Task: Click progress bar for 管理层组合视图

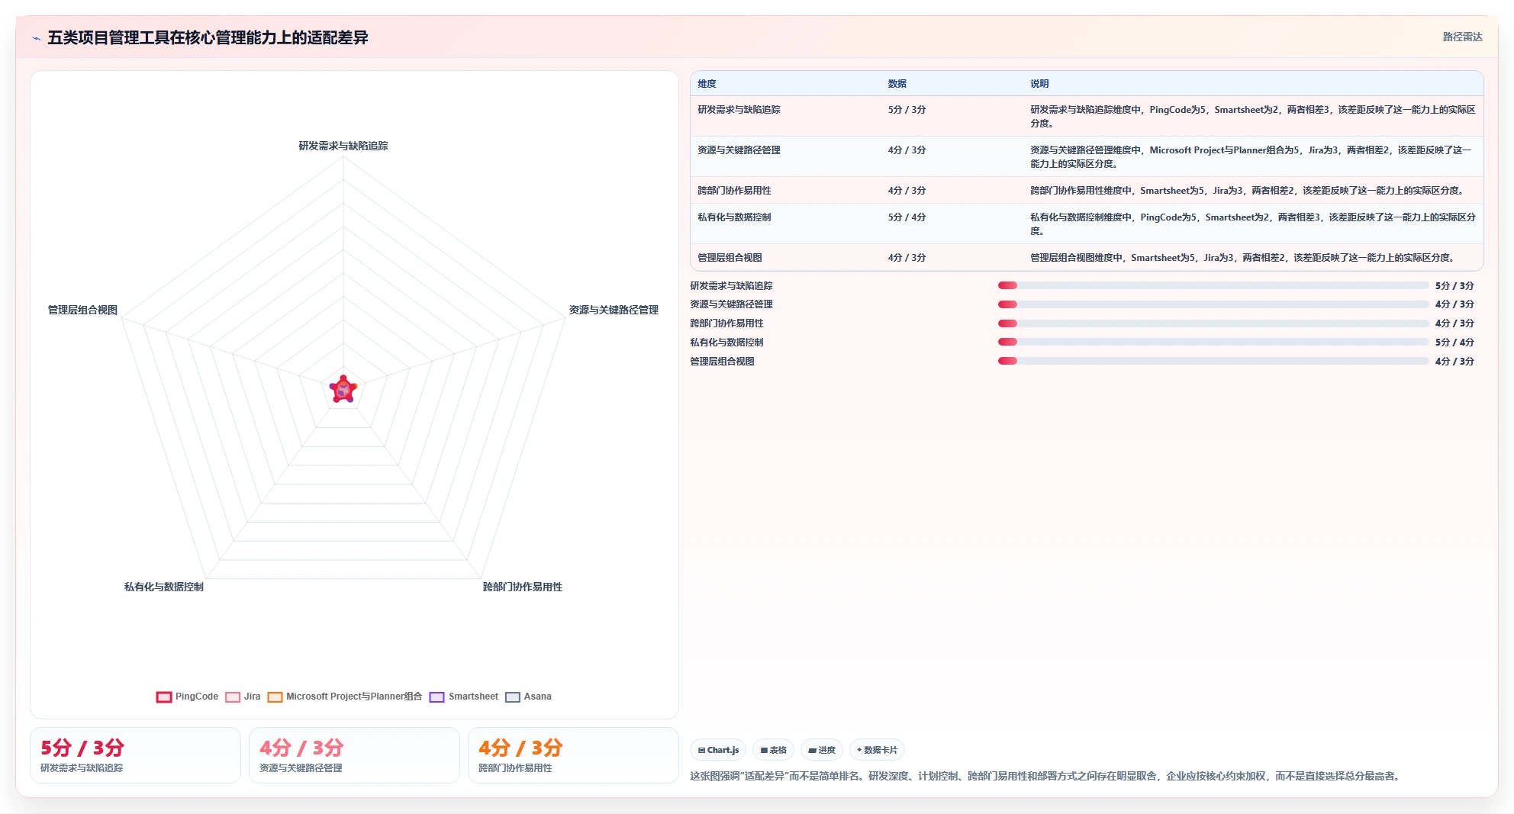Action: [x=1213, y=361]
